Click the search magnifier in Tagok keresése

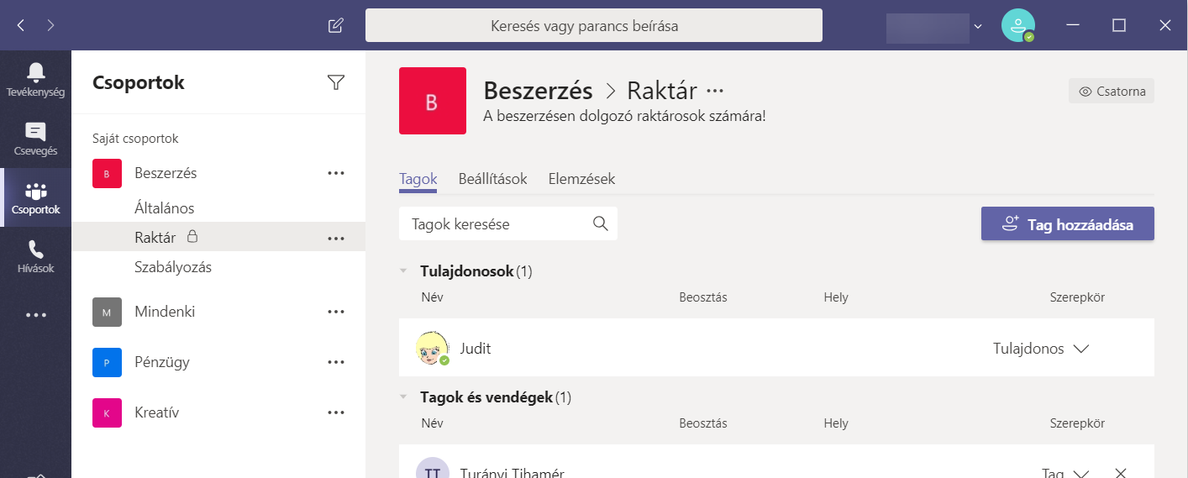click(600, 223)
